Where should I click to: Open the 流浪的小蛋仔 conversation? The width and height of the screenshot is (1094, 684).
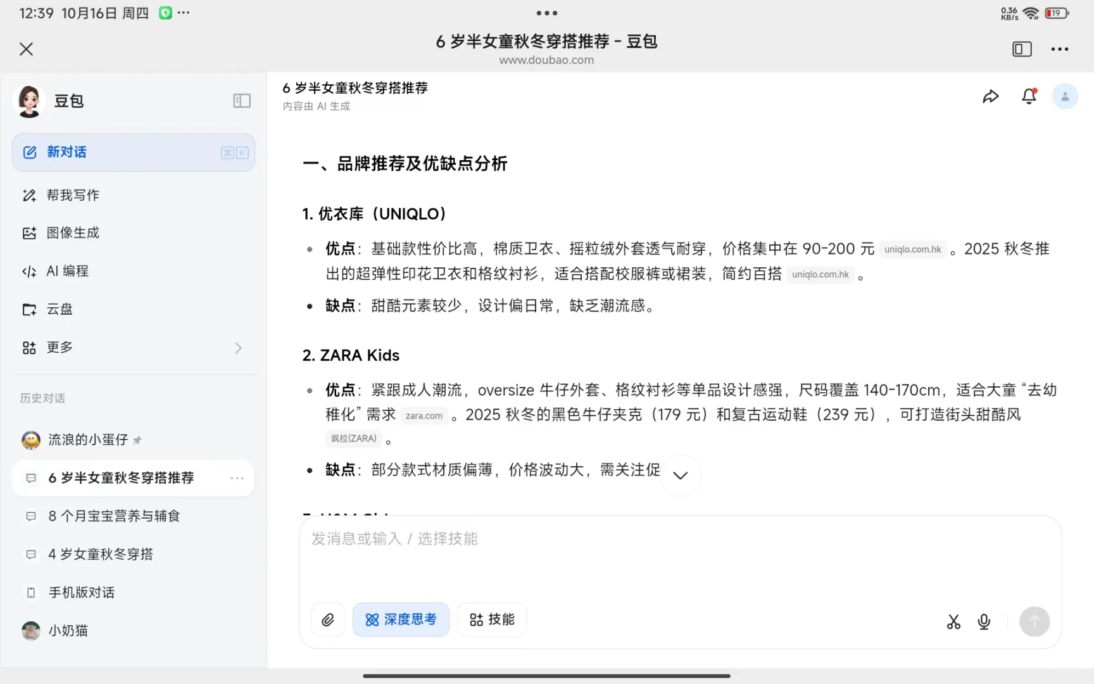[x=134, y=440]
